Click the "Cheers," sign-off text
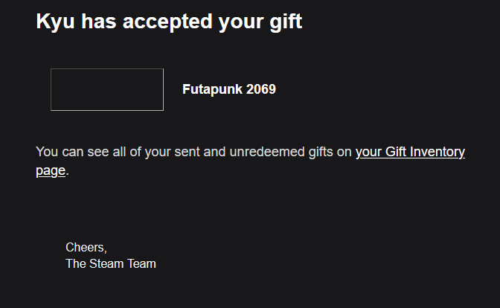This screenshot has width=500, height=308. [x=86, y=248]
